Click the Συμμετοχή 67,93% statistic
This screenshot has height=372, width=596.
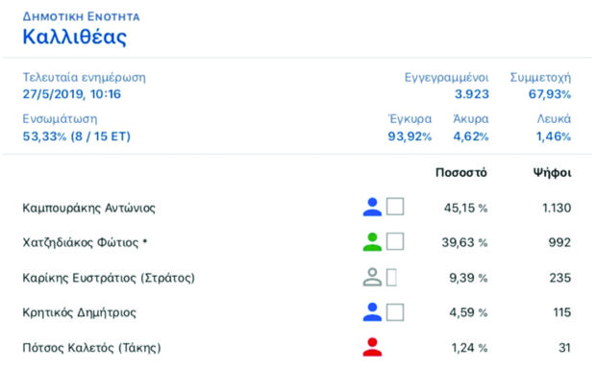click(x=540, y=86)
